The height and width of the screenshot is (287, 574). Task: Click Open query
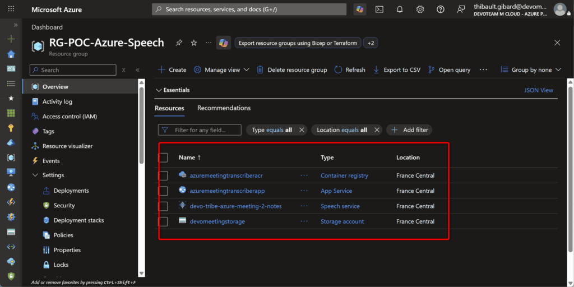point(449,70)
